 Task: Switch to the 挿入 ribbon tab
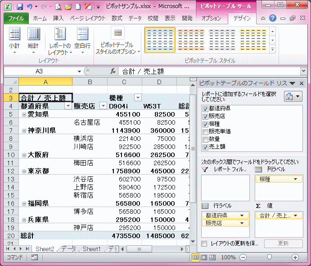(59, 18)
